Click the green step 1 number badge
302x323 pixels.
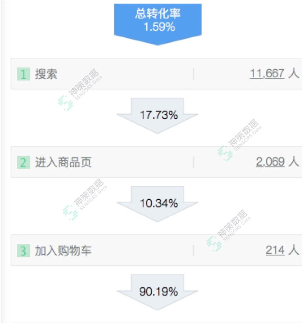coord(23,74)
